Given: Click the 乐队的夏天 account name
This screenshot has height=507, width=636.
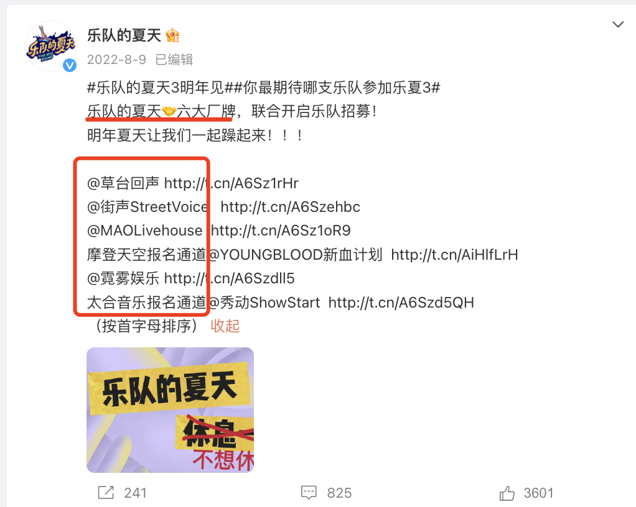Looking at the screenshot, I should (124, 35).
